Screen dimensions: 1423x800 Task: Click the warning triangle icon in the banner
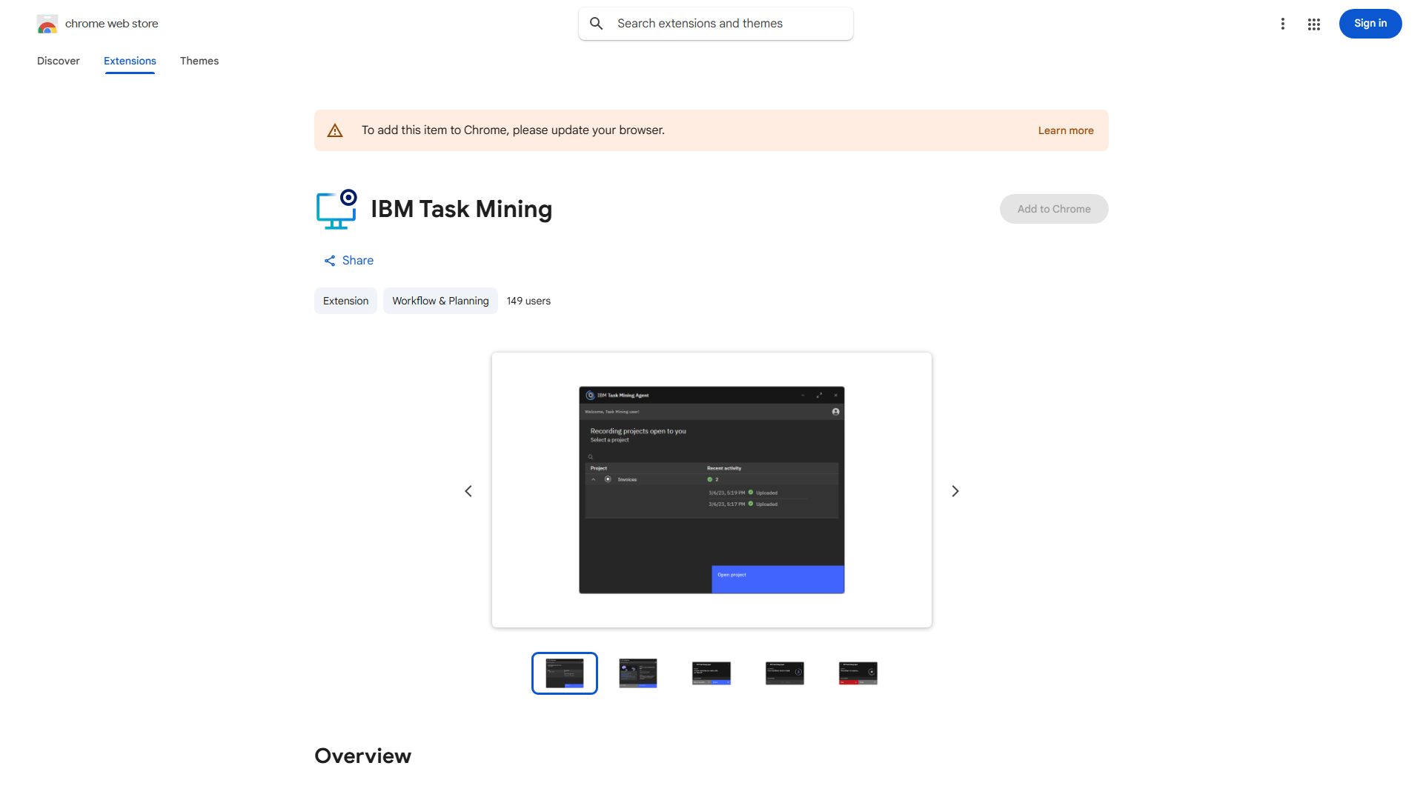pyautogui.click(x=335, y=130)
